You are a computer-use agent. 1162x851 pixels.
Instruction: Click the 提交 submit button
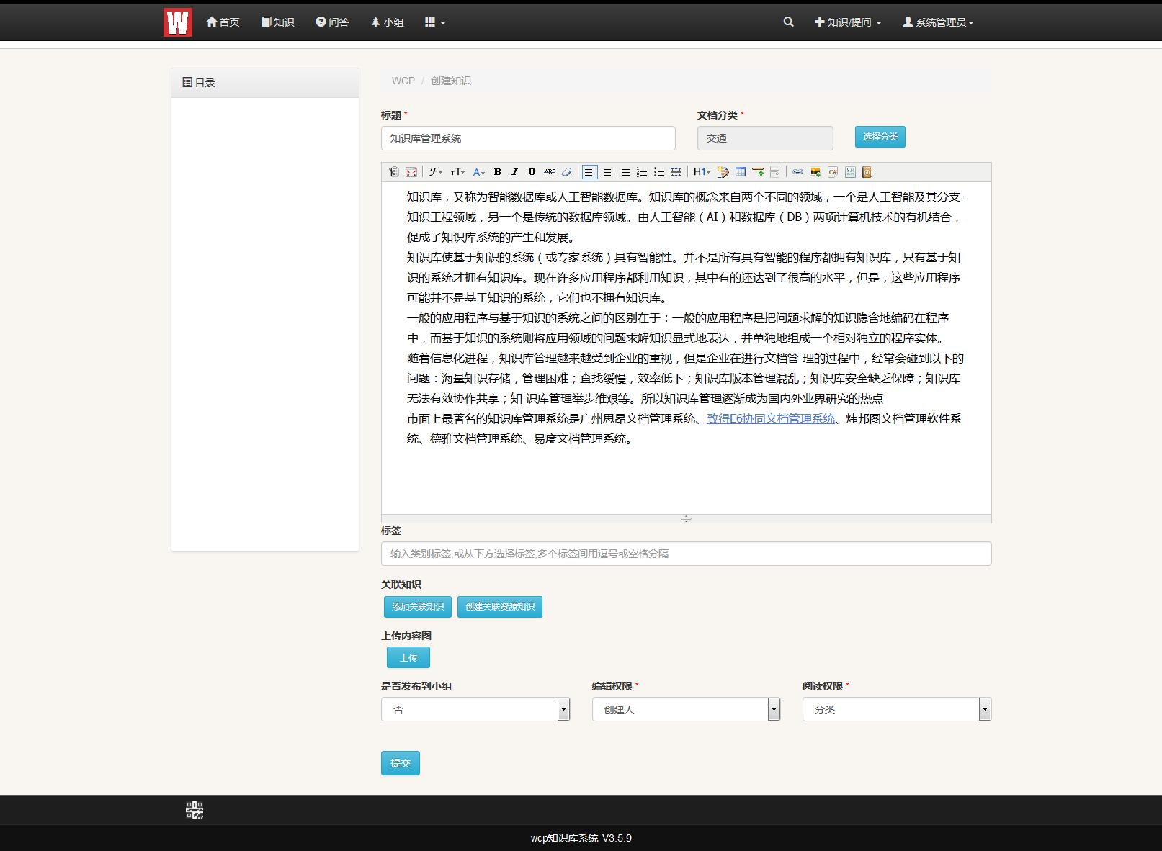401,763
